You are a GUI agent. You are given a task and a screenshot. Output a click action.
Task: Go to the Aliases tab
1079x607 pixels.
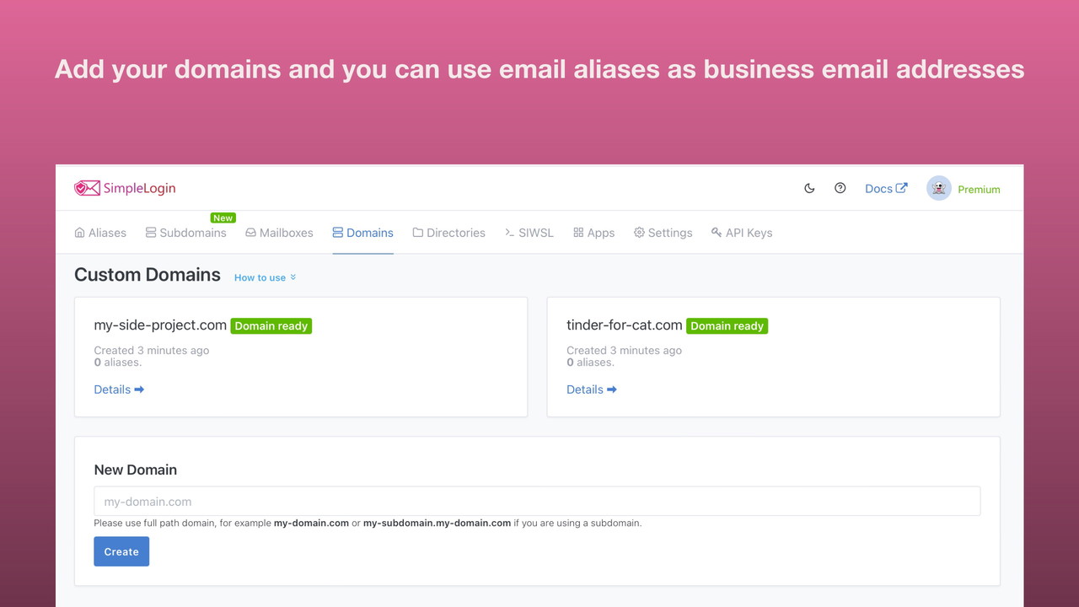pos(100,233)
